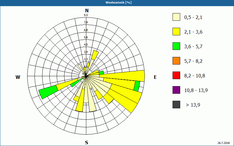Click the date 26.7.2018

[223, 143]
